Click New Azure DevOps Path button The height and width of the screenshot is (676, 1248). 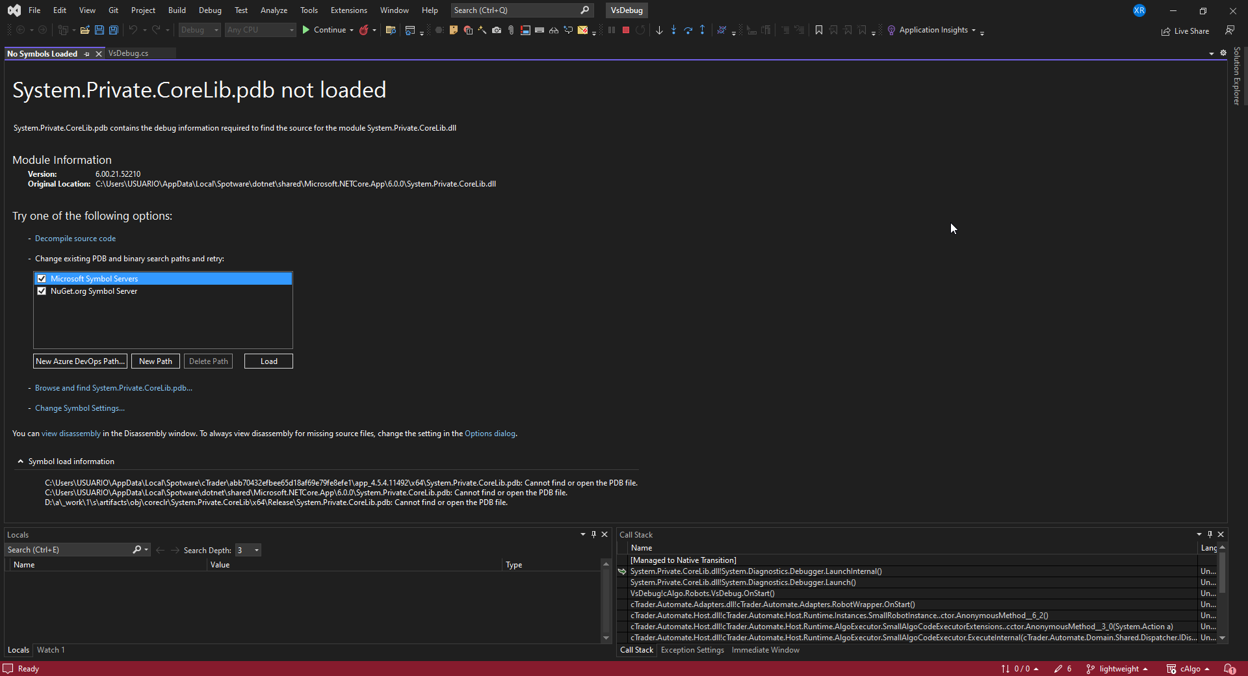click(80, 361)
